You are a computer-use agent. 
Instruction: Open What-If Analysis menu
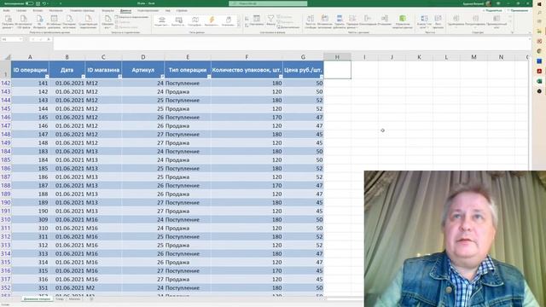[424, 21]
